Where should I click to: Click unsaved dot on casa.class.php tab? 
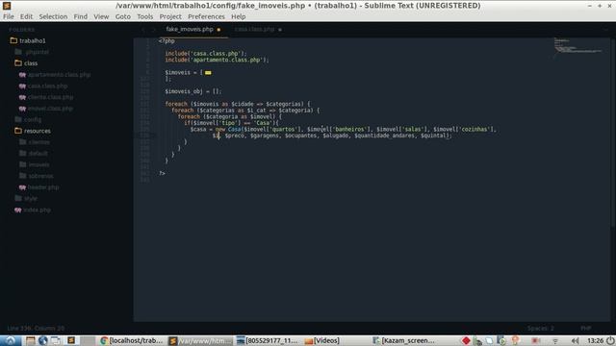click(x=280, y=30)
